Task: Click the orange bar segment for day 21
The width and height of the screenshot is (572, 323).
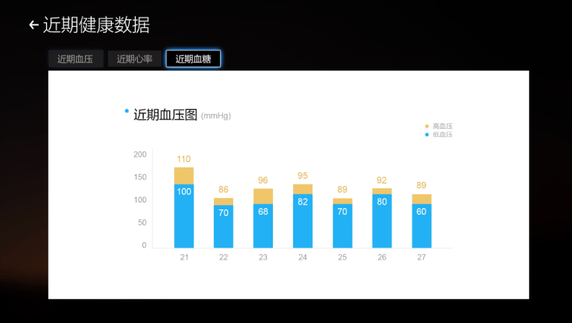Action: point(184,175)
